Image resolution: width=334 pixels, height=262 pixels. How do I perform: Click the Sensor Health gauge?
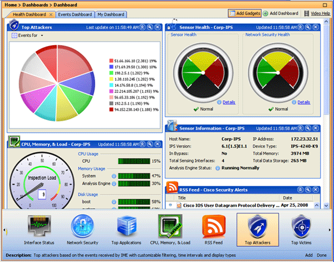click(203, 73)
